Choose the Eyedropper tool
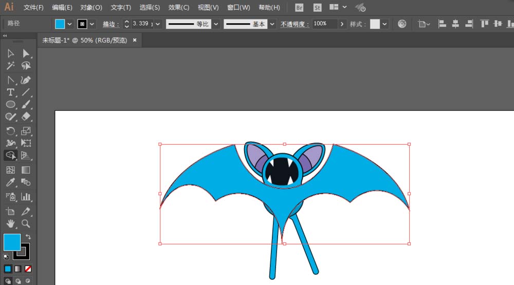Image resolution: width=514 pixels, height=285 pixels. pos(10,182)
